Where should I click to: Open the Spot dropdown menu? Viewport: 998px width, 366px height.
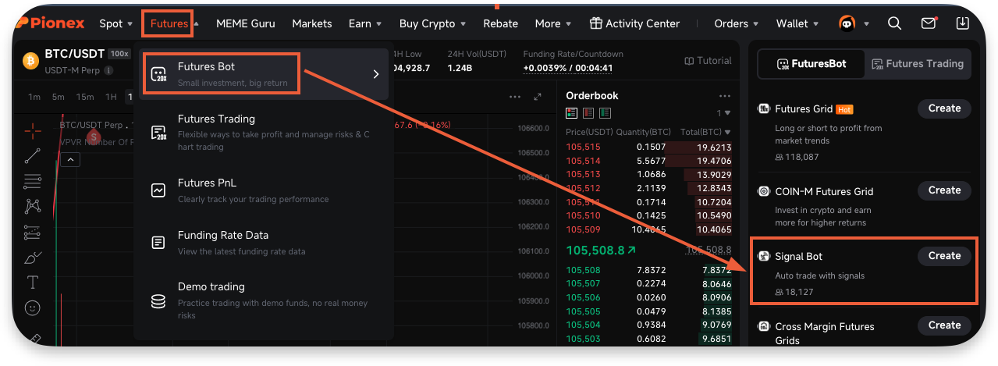coord(115,23)
